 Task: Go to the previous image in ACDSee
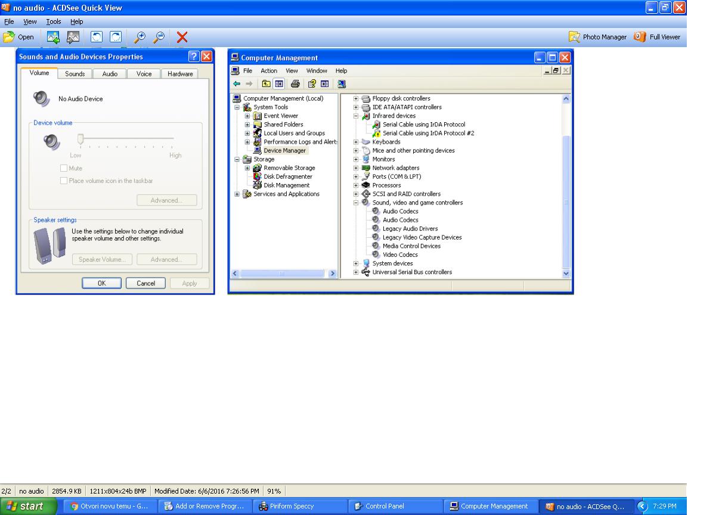point(54,37)
